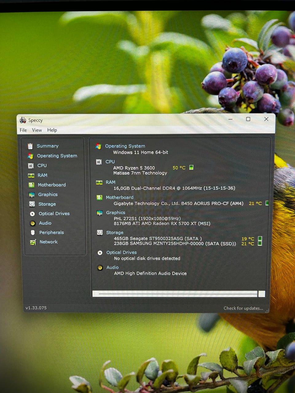Image resolution: width=295 pixels, height=393 pixels.
Task: Maximize the Speccy window
Action: 248,119
